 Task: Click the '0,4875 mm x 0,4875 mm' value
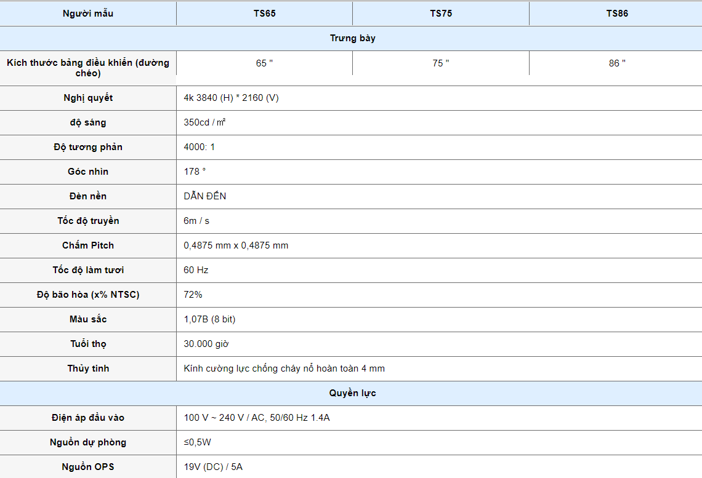point(236,245)
